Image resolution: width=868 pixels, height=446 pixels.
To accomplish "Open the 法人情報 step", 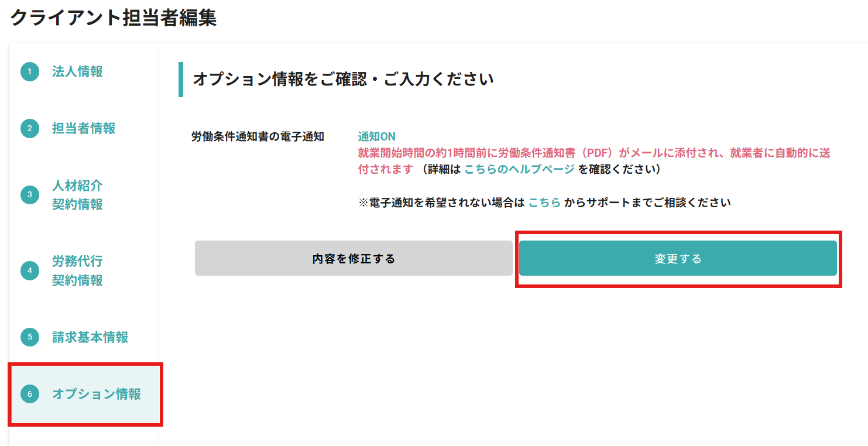I will pos(77,72).
